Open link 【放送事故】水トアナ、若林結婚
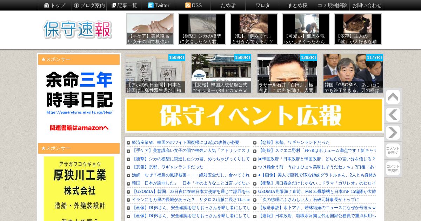Viewport: 421px width, 221px height. 317,208
